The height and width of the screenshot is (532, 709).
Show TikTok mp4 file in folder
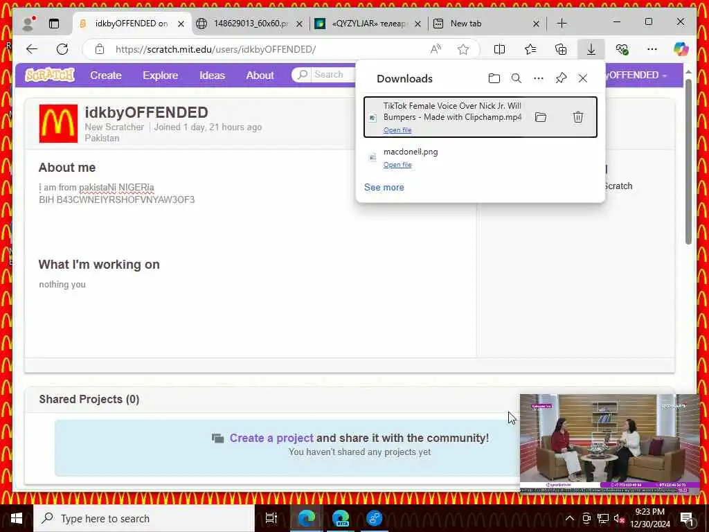[540, 117]
